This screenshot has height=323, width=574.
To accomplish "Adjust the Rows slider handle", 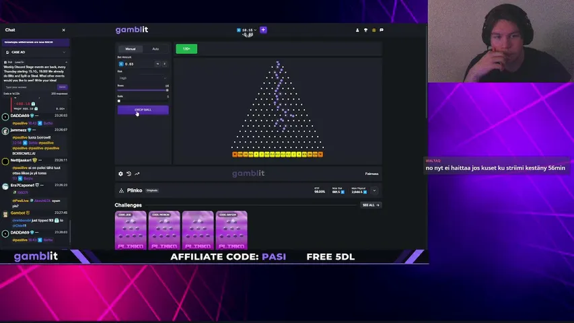I will click(x=168, y=90).
